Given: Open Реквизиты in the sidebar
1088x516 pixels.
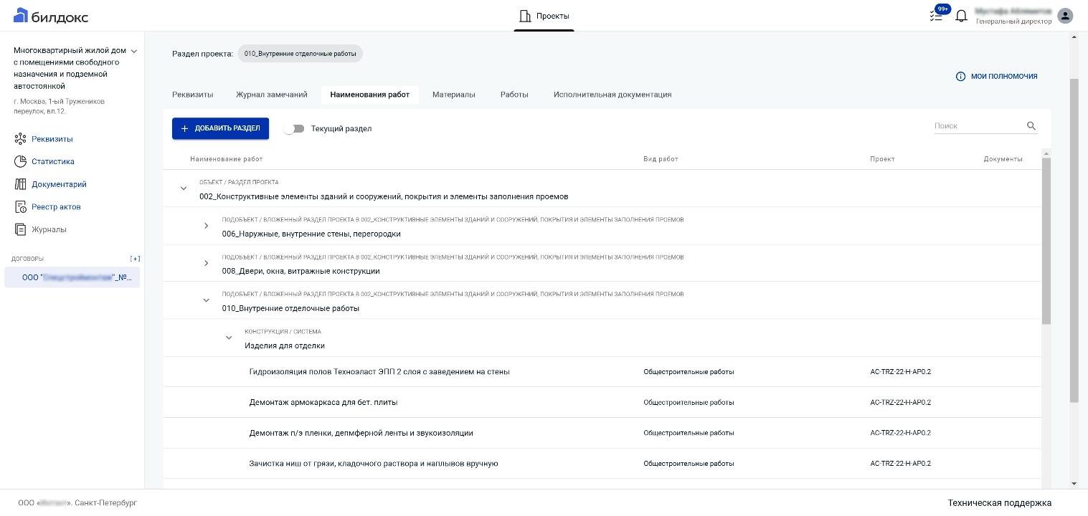Looking at the screenshot, I should pyautogui.click(x=52, y=139).
